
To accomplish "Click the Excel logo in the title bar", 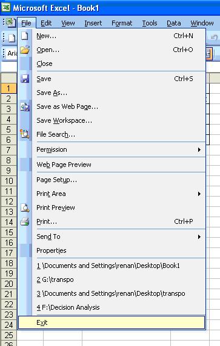I will coord(6,8).
